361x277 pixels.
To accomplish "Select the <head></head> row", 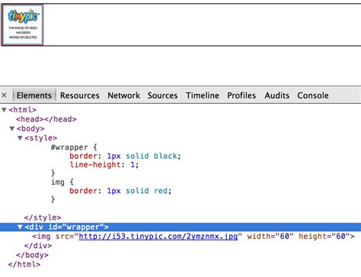I will click(x=46, y=119).
